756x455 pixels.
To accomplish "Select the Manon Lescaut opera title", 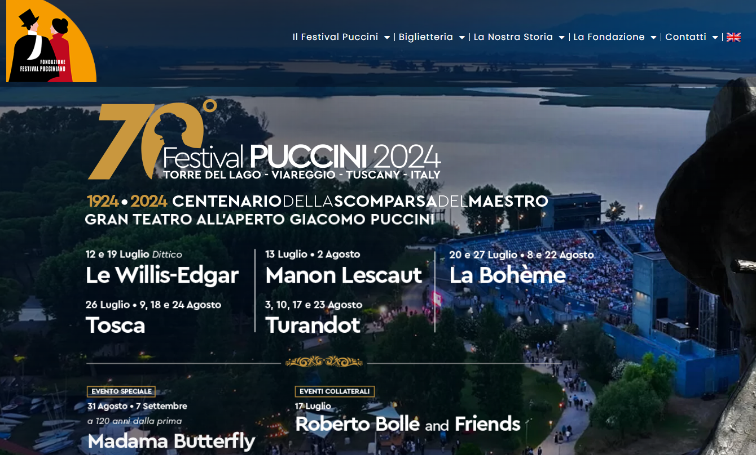I will 344,275.
